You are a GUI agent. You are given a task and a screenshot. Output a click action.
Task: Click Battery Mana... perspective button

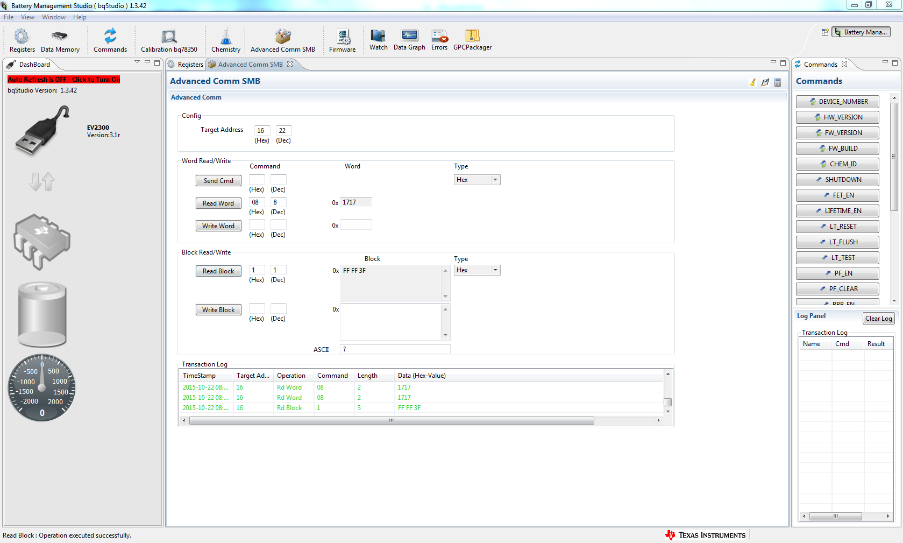[x=861, y=32]
